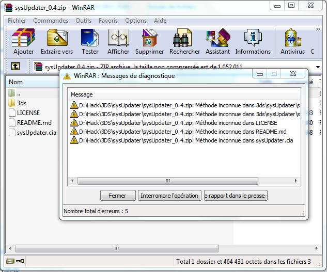Select the LICENSE file

click(24, 113)
